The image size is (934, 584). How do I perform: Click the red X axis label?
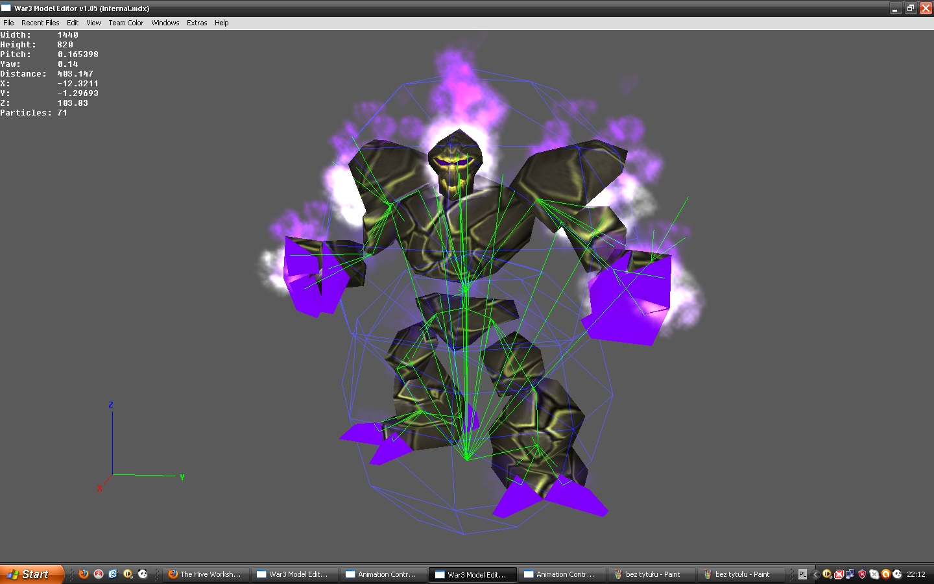pyautogui.click(x=100, y=488)
